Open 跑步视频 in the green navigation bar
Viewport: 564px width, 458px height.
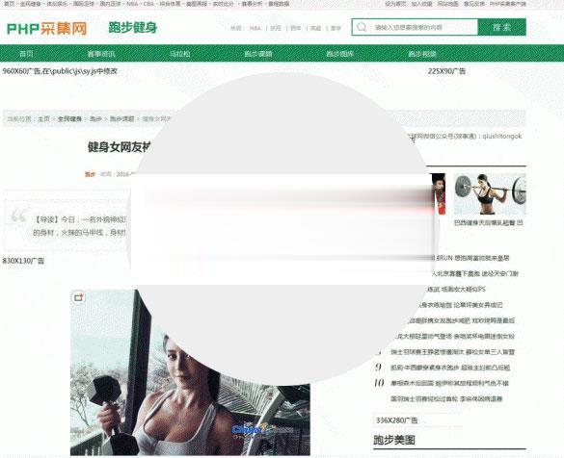422,54
